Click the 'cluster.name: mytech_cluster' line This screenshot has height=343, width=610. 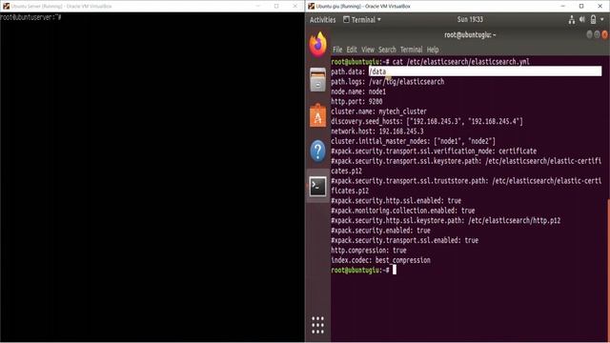tap(379, 111)
